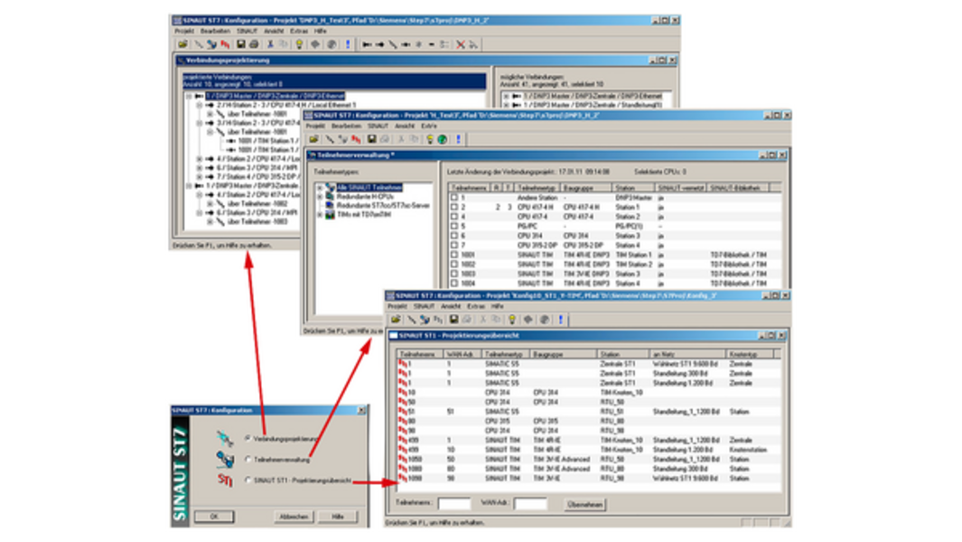Screen dimensions: 962x542
Task: Click print icon in top window toolbar
Action: pos(254,44)
